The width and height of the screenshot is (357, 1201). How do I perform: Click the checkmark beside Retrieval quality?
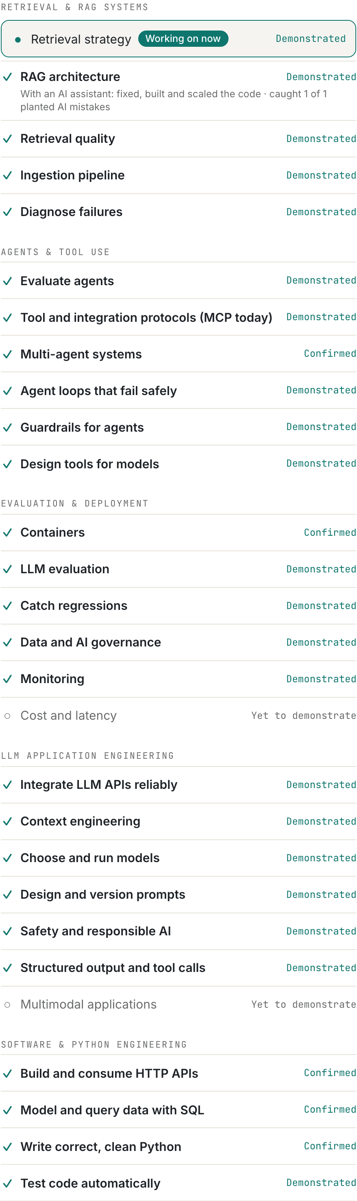coord(7,138)
